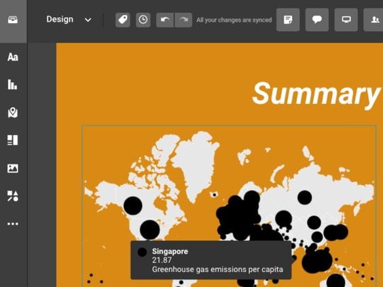
Task: Click the emission bubble over Greenland's neighbor Iceland
Action: [x=215, y=195]
